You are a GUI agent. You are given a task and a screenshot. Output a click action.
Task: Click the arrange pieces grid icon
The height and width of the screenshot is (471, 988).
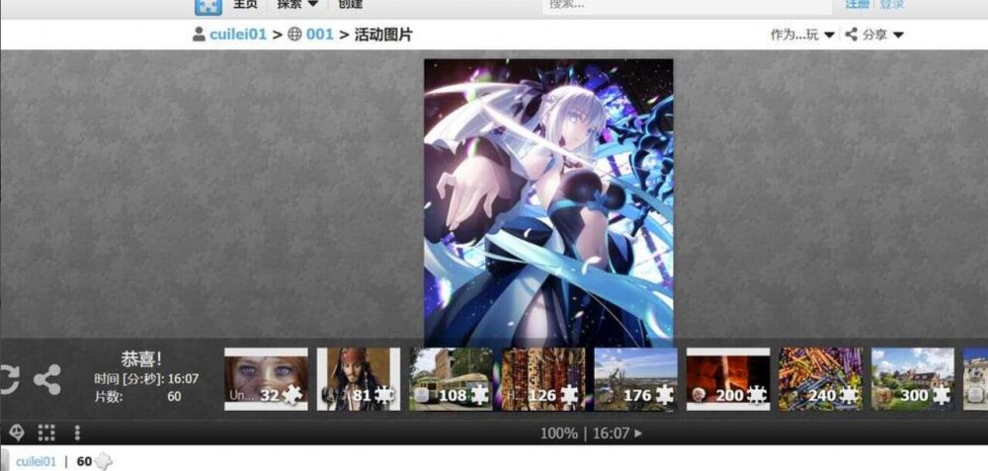pos(46,432)
